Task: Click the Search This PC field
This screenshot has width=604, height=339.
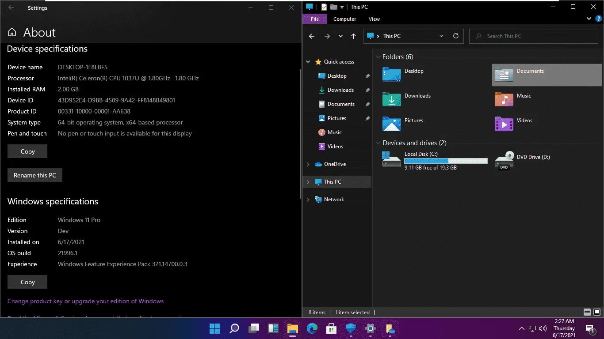Action: [x=533, y=36]
